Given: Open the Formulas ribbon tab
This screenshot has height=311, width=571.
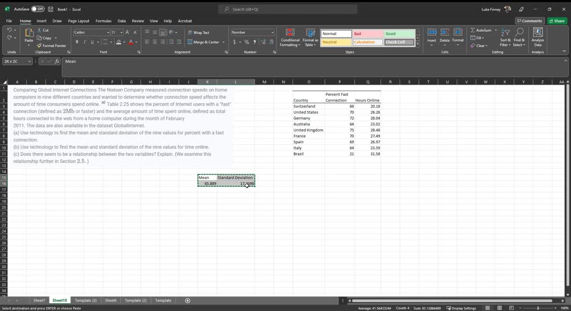Looking at the screenshot, I should click(103, 21).
